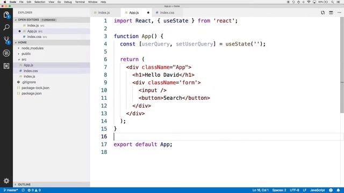Switch to the index.css editor tab
This screenshot has height=193, width=344.
point(167,13)
